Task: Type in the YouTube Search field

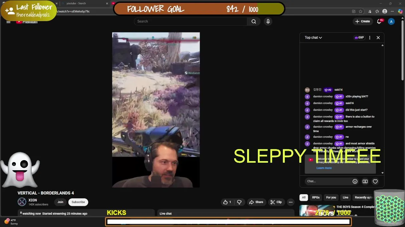Action: tap(190, 21)
